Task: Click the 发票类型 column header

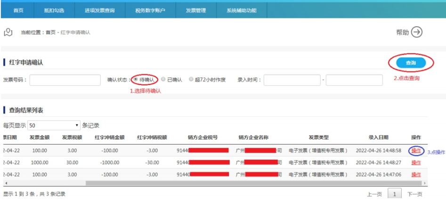Action: coord(318,138)
